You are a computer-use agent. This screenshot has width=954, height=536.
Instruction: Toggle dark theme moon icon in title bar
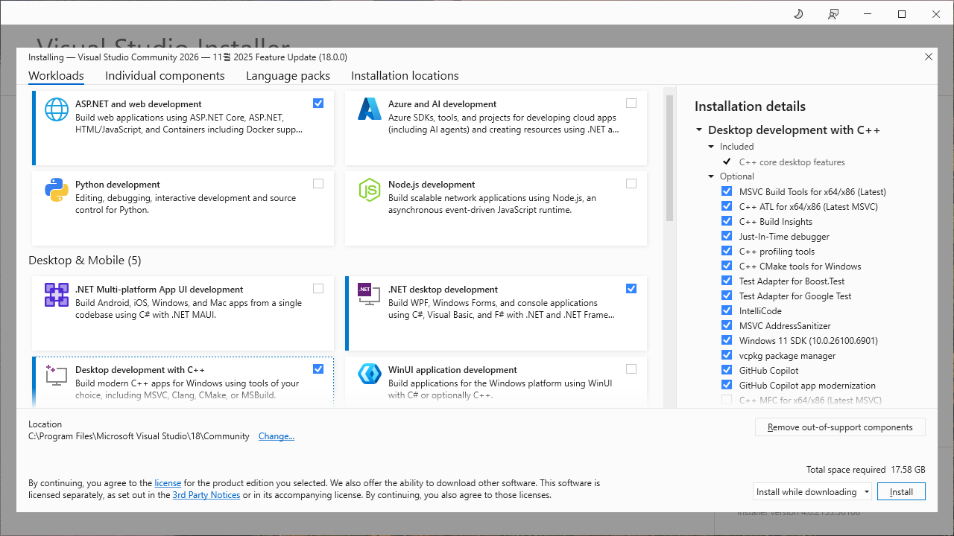pyautogui.click(x=798, y=14)
